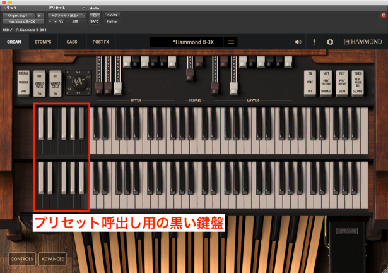The width and height of the screenshot is (388, 273).
Task: Click the Auto automation enable icon
Action: click(94, 15)
